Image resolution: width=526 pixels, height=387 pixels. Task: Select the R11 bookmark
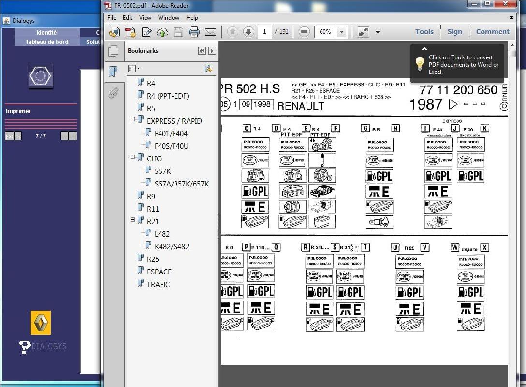[x=153, y=209]
